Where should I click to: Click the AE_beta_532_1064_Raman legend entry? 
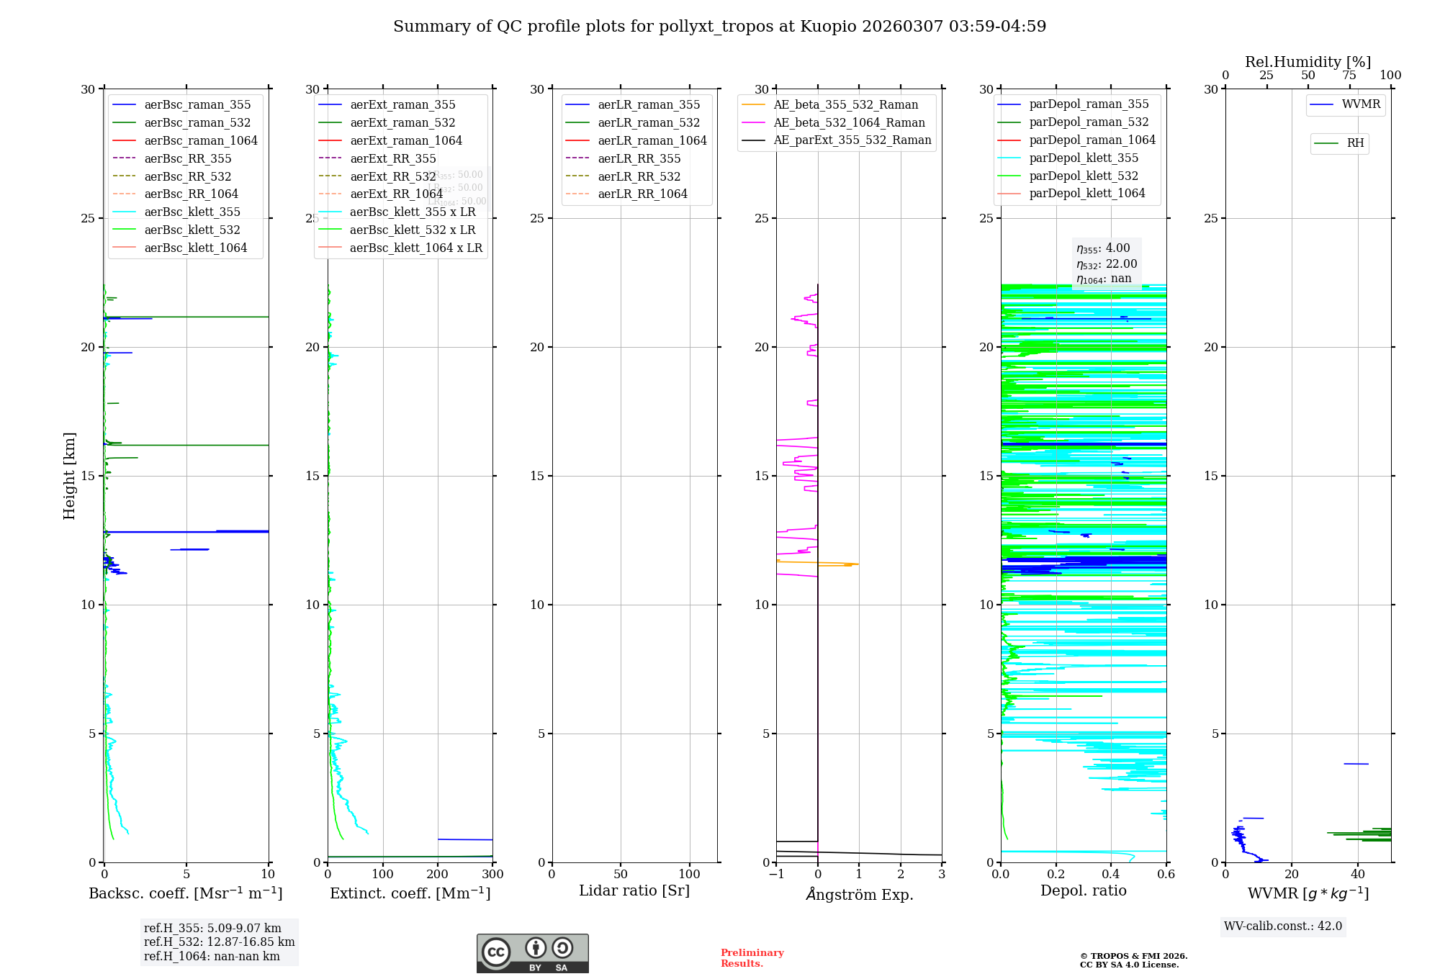click(849, 123)
